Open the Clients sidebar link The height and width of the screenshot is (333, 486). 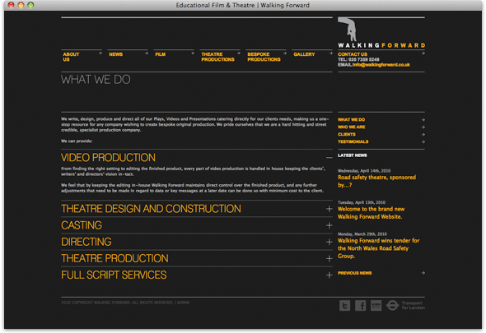(x=347, y=135)
